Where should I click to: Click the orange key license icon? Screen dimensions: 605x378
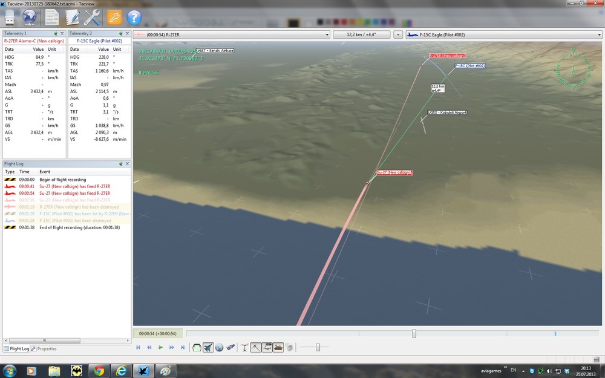click(114, 18)
